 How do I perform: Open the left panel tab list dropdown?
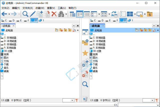(74, 26)
